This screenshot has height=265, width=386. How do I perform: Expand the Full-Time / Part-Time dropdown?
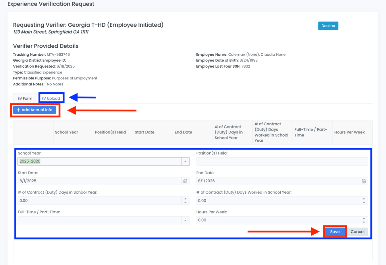[185, 220]
